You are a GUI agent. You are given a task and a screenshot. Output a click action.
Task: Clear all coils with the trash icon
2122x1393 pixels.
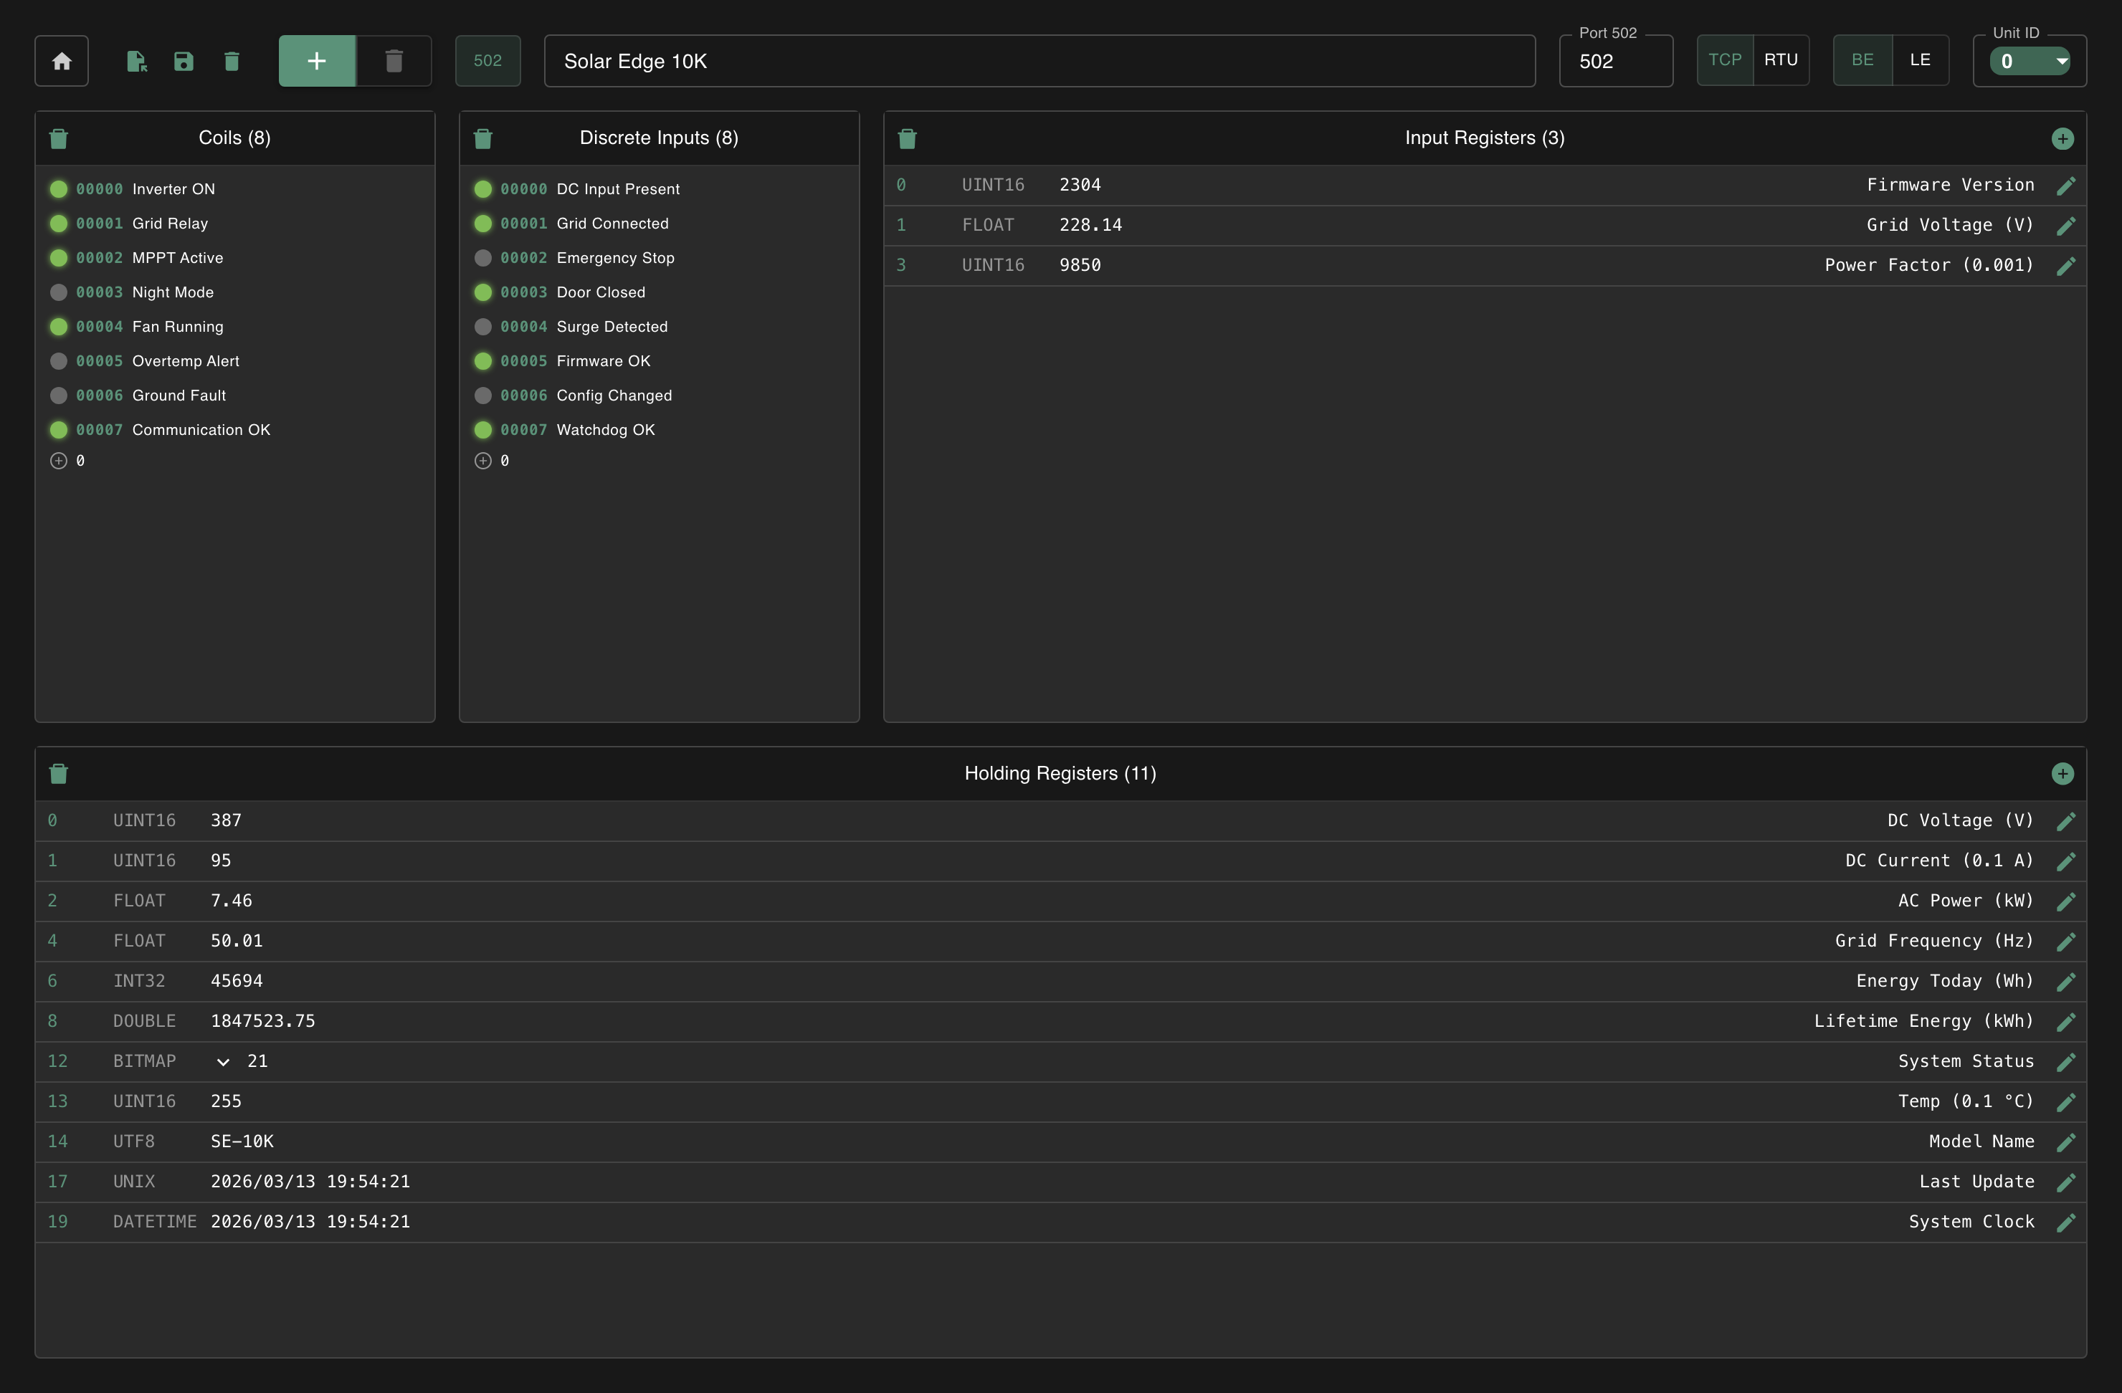[x=59, y=138]
